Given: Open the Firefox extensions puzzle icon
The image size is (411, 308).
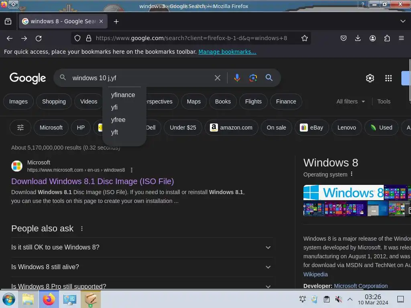Looking at the screenshot, I should (387, 38).
